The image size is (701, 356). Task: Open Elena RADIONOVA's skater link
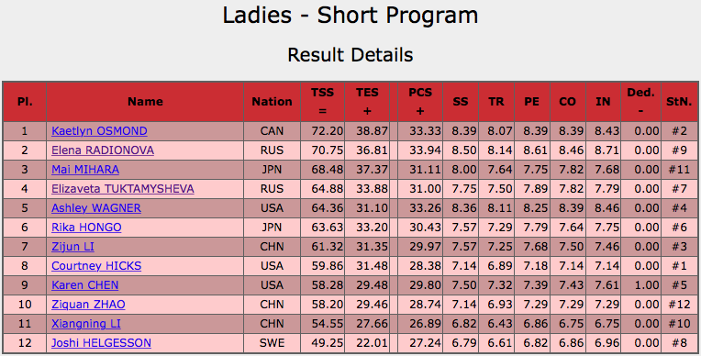pyautogui.click(x=103, y=150)
